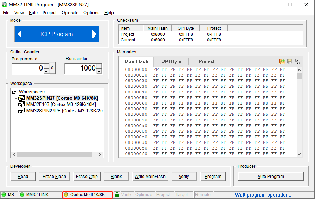Switch to the Protect tab
Viewport: 315px width, 199px height.
(x=206, y=61)
